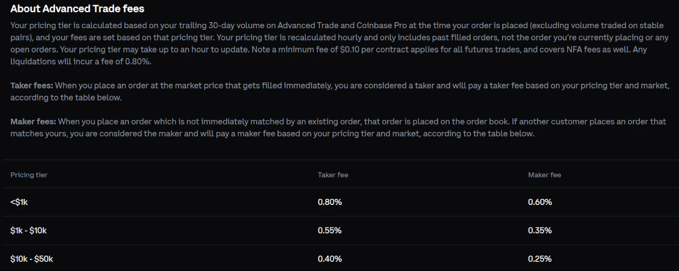Click the 0.55% taker fee value

point(330,231)
